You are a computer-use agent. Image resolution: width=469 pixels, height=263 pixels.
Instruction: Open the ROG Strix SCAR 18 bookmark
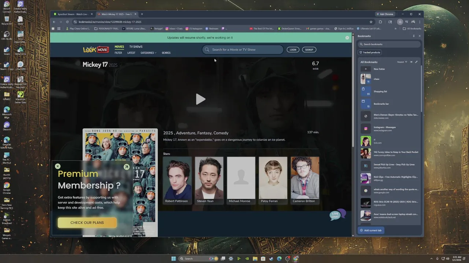click(x=389, y=203)
